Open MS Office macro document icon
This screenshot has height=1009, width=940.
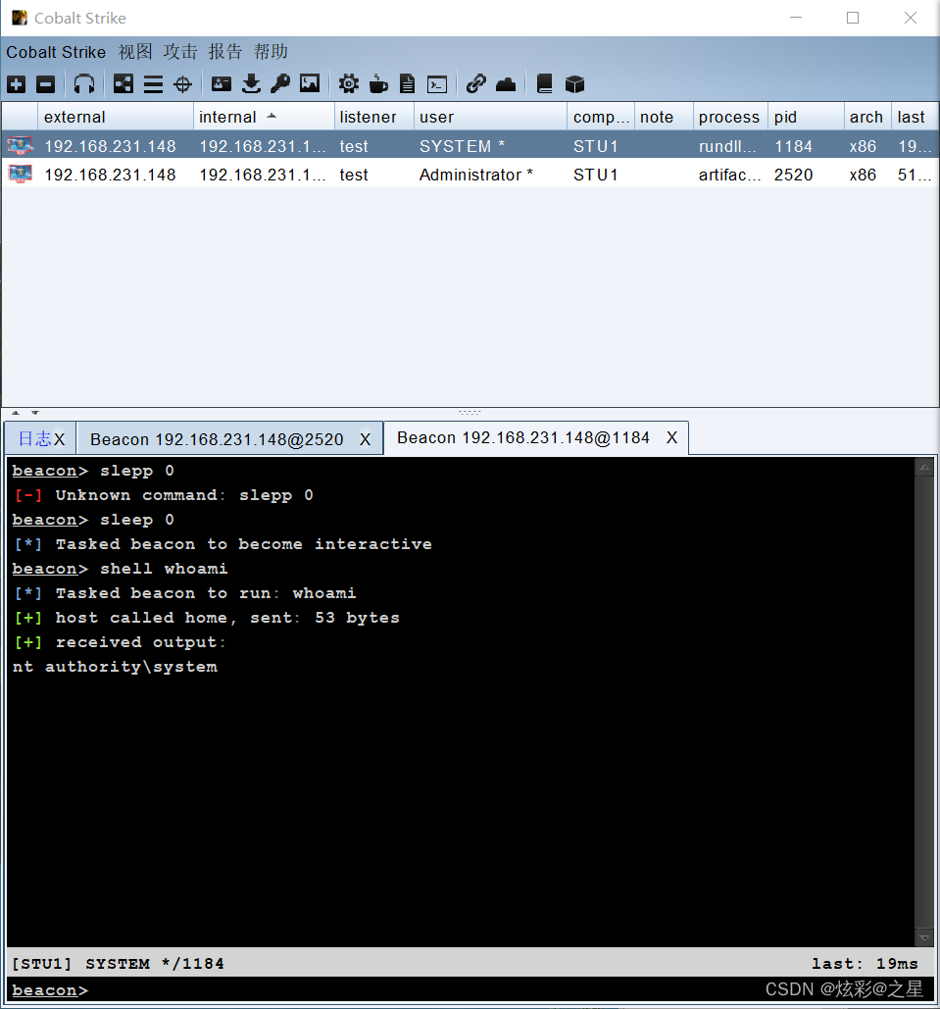(408, 84)
